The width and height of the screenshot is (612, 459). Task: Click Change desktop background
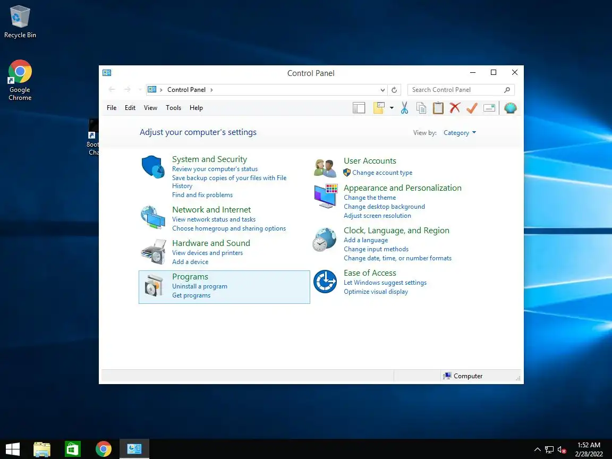(x=385, y=207)
